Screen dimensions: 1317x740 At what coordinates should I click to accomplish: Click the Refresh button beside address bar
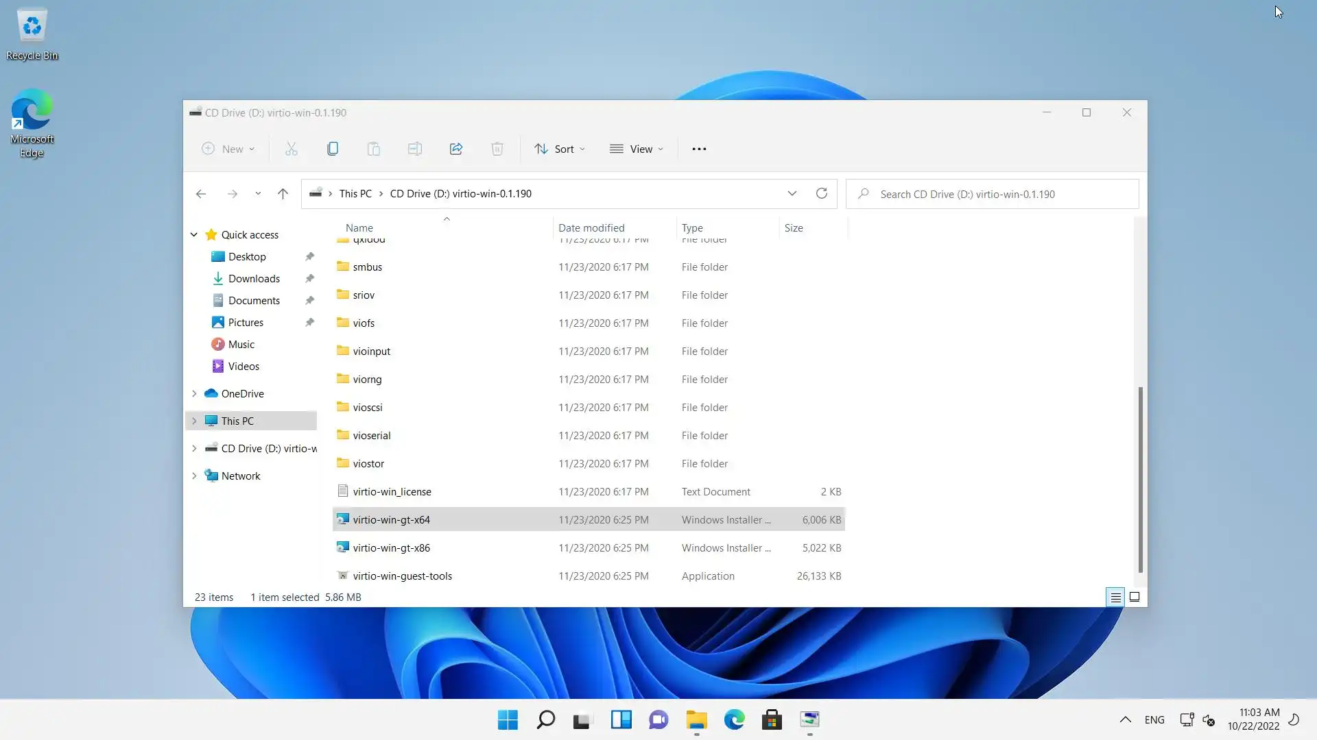point(821,193)
